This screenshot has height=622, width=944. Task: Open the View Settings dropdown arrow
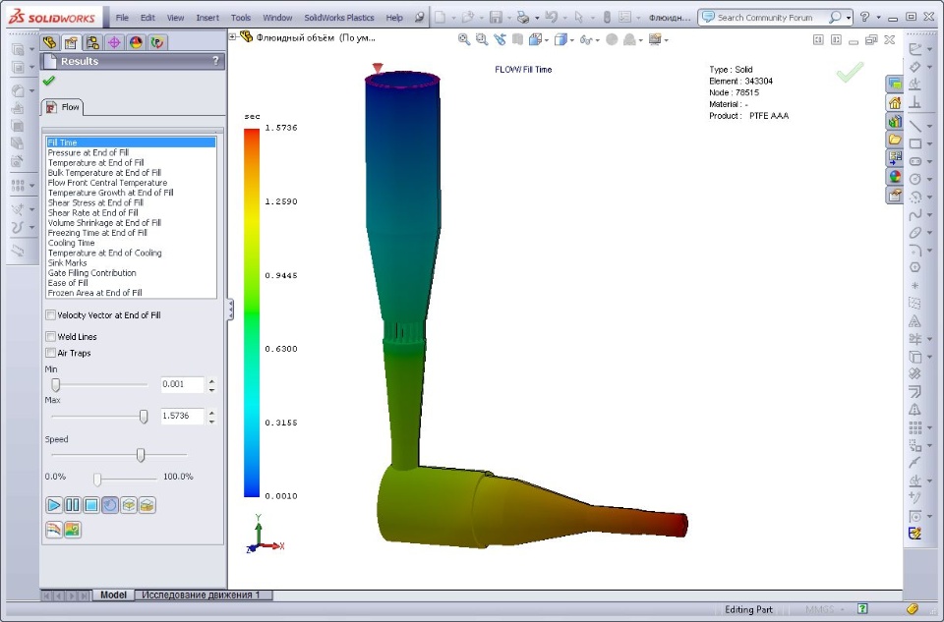666,40
